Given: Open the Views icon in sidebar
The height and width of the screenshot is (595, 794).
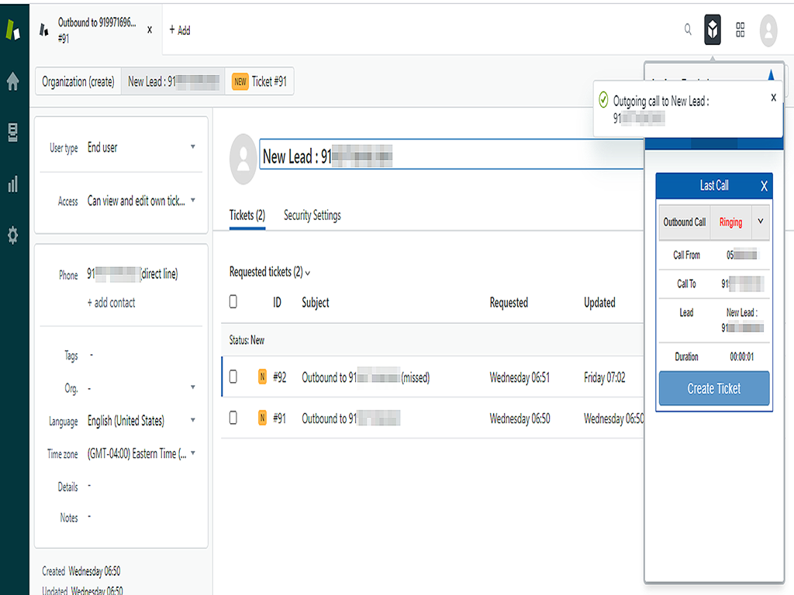Looking at the screenshot, I should pyautogui.click(x=12, y=132).
